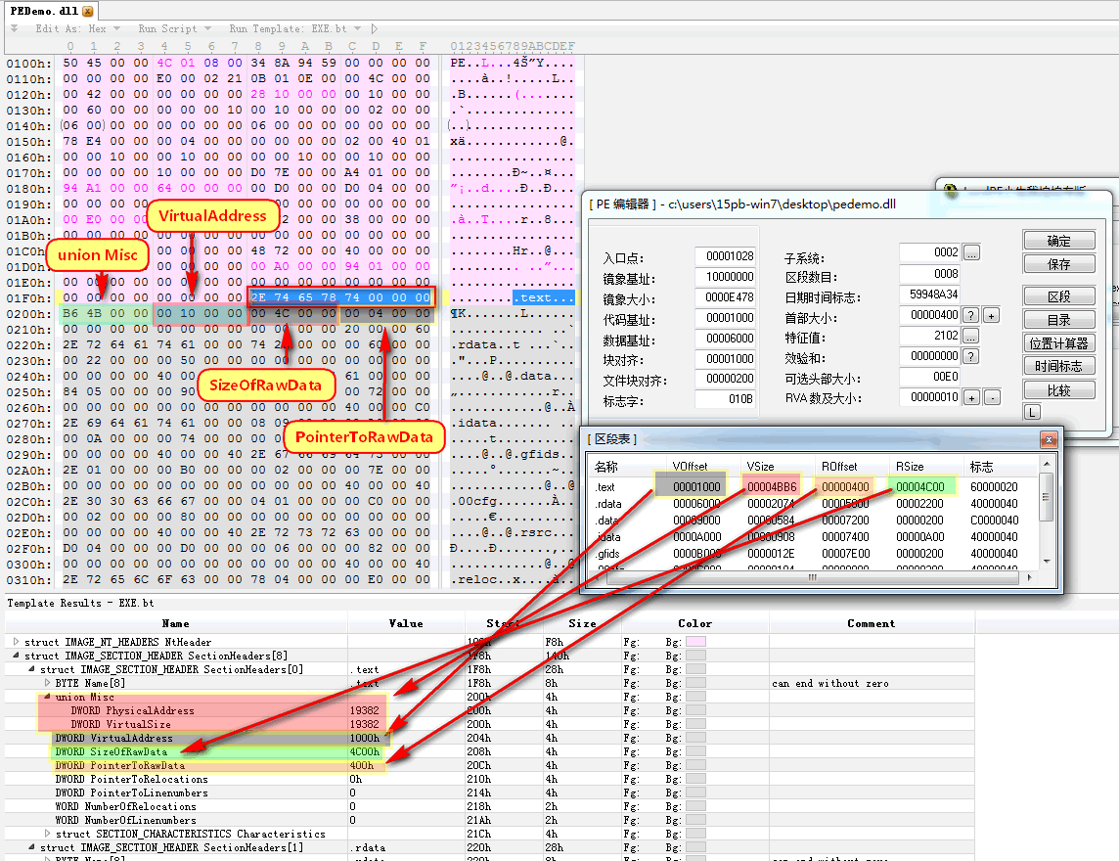The image size is (1119, 861).
Task: Collapse the union Misc node
Action: (x=47, y=697)
